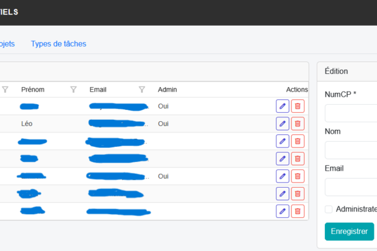Image resolution: width=377 pixels, height=251 pixels.
Task: Click into the Nom input field
Action: (x=351, y=150)
